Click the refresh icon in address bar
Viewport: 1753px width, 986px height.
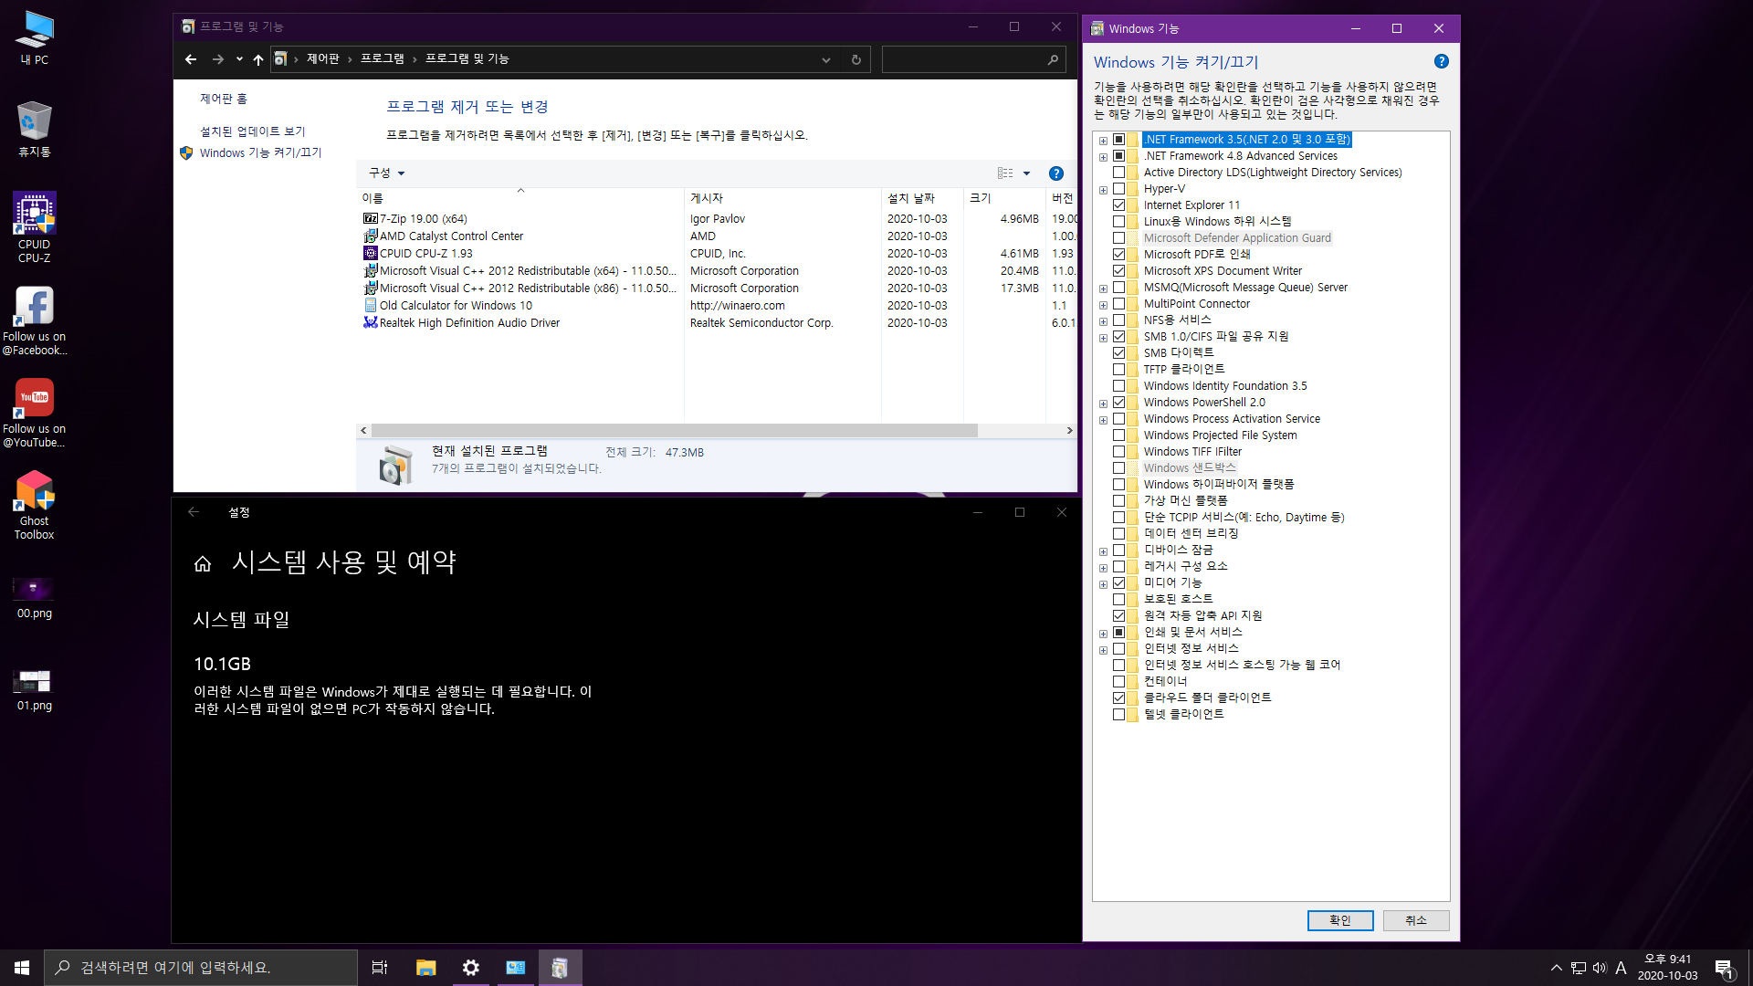(x=856, y=59)
